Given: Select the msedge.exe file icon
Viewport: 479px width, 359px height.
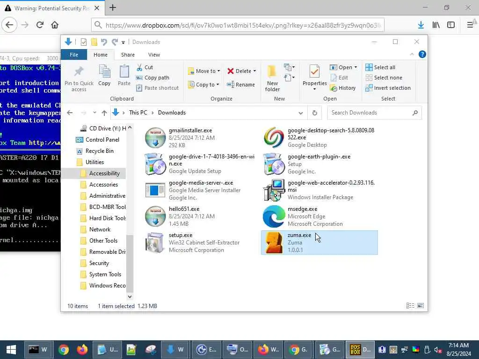Looking at the screenshot, I should pyautogui.click(x=274, y=216).
